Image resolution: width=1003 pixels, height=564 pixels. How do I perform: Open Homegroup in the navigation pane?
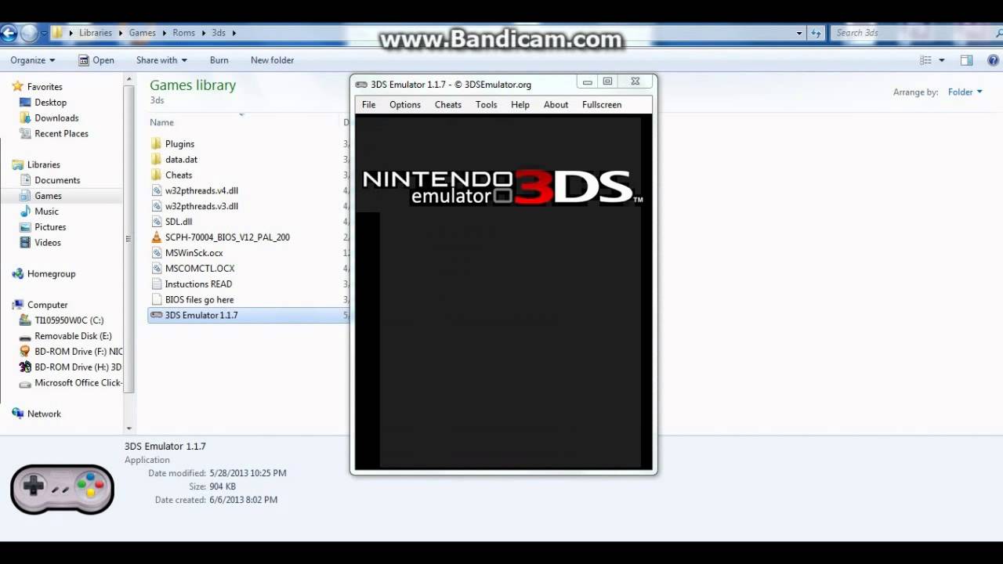tap(51, 273)
